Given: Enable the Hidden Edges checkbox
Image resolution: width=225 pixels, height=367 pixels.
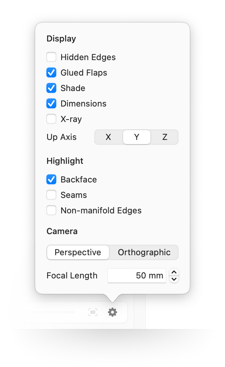Looking at the screenshot, I should tap(51, 57).
